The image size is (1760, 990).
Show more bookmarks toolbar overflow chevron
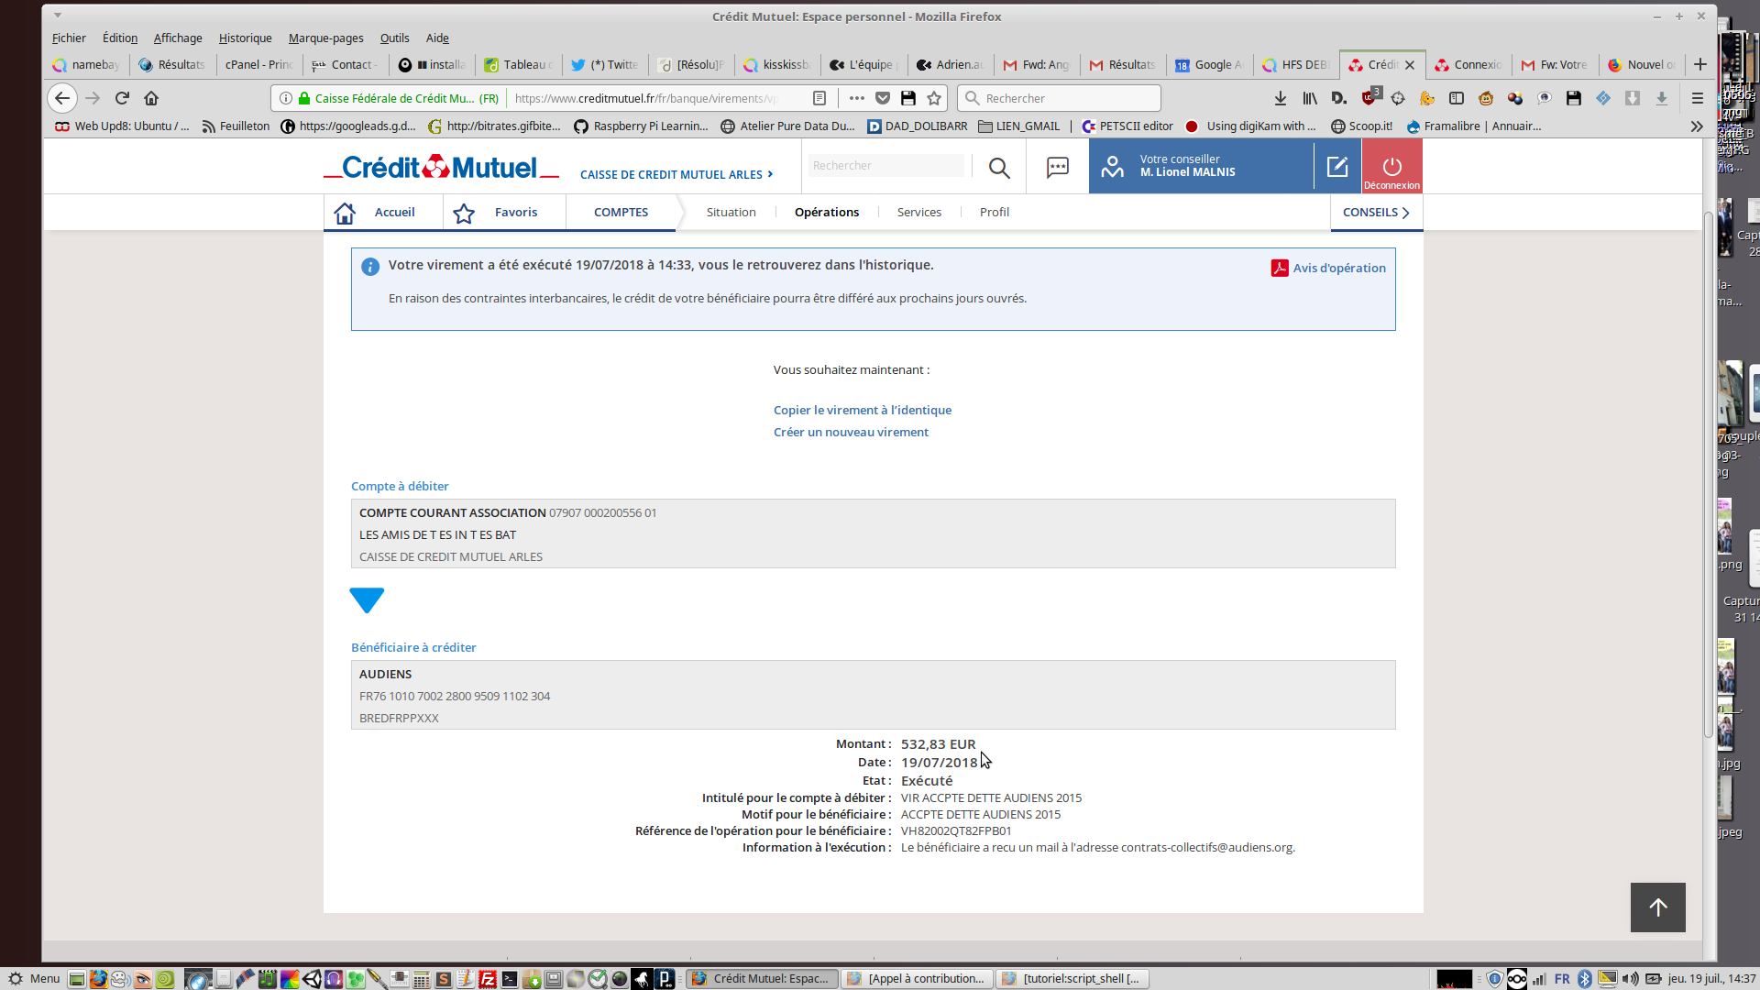1696,126
